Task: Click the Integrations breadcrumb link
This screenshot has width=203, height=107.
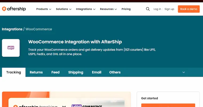Action: [x=12, y=29]
